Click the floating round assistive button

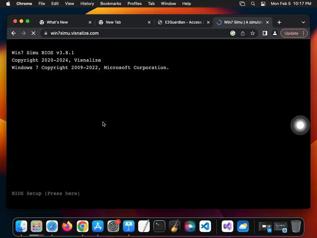tap(300, 125)
